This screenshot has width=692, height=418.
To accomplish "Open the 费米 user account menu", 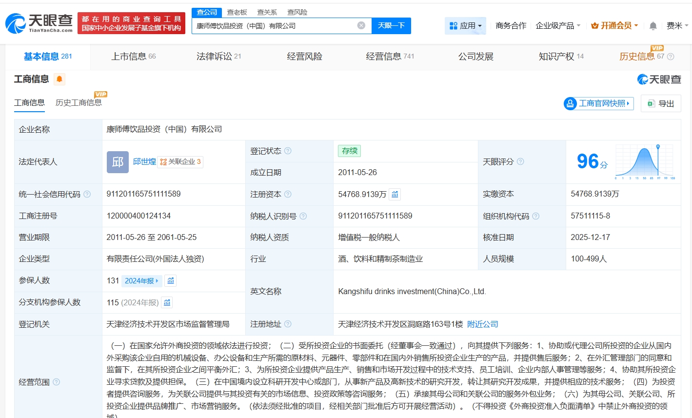I will 677,26.
